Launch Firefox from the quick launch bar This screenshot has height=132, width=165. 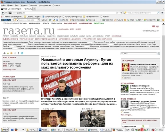(x=16, y=130)
